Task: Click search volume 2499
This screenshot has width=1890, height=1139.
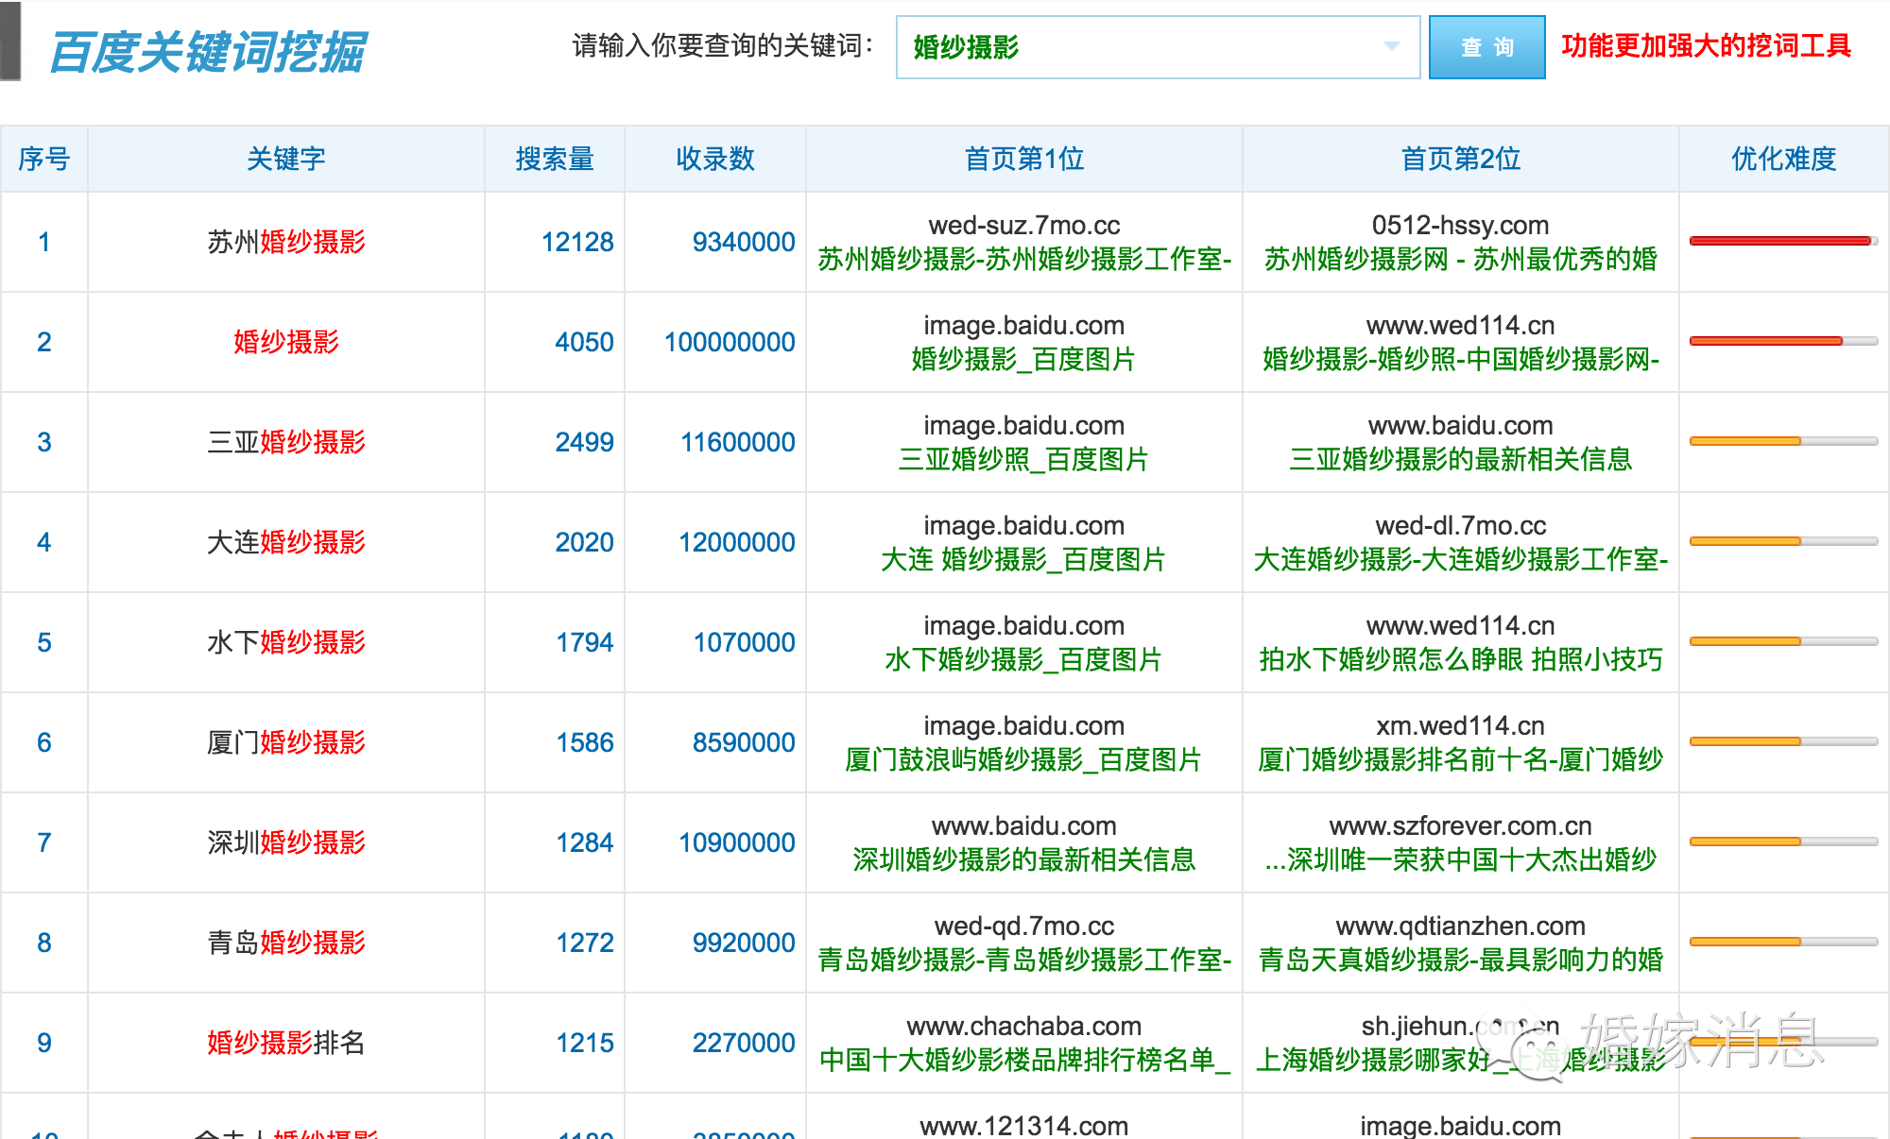Action: (584, 442)
